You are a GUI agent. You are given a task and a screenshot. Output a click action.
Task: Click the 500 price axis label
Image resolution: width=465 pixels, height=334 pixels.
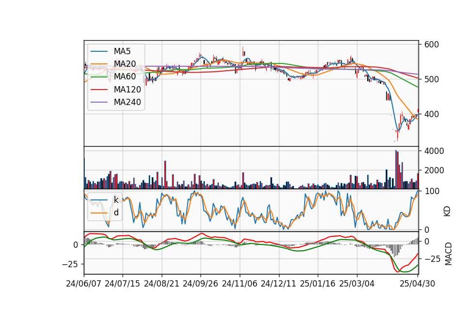click(432, 79)
